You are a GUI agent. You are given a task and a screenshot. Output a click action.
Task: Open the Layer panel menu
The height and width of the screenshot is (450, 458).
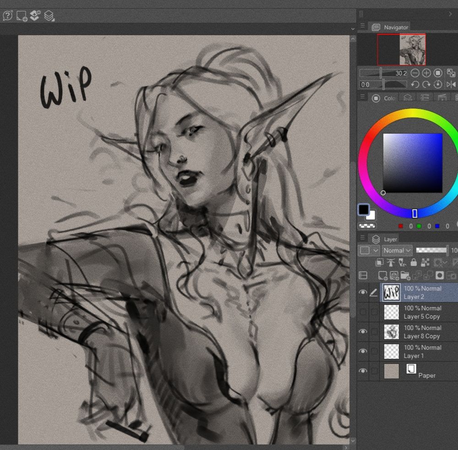pyautogui.click(x=362, y=238)
